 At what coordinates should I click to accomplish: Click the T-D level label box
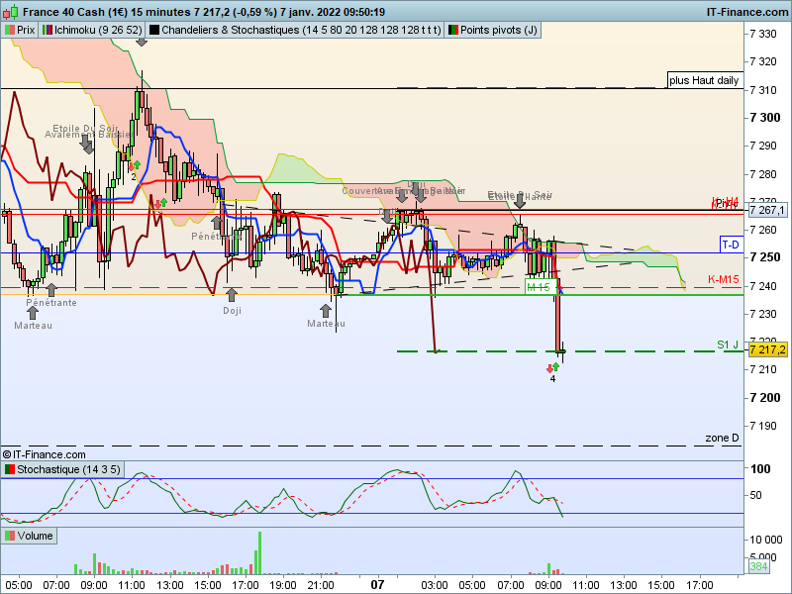click(x=731, y=245)
